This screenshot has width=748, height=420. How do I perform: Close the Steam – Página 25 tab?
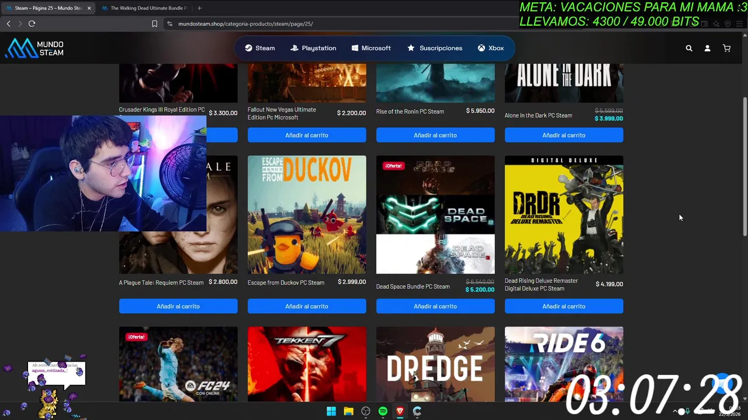pyautogui.click(x=89, y=8)
